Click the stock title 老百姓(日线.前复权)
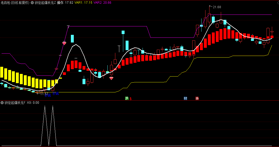Image resolution: width=279 pixels, height=147 pixels. tap(15, 3)
